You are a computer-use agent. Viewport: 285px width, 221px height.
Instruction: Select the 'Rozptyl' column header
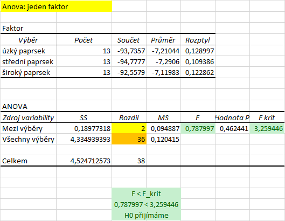pos(198,40)
